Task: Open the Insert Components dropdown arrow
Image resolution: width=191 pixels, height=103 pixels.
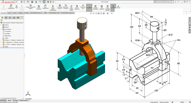Action: pos(11,10)
